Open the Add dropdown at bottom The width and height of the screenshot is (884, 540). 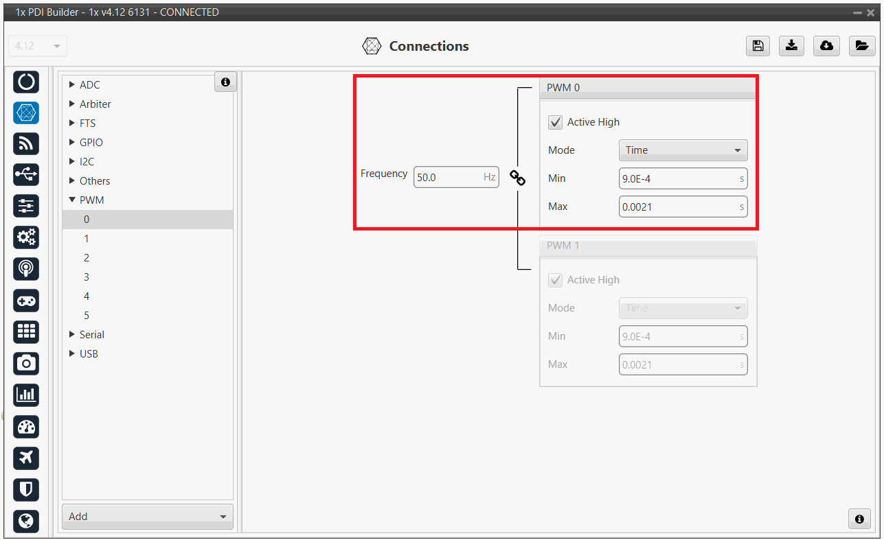[147, 517]
